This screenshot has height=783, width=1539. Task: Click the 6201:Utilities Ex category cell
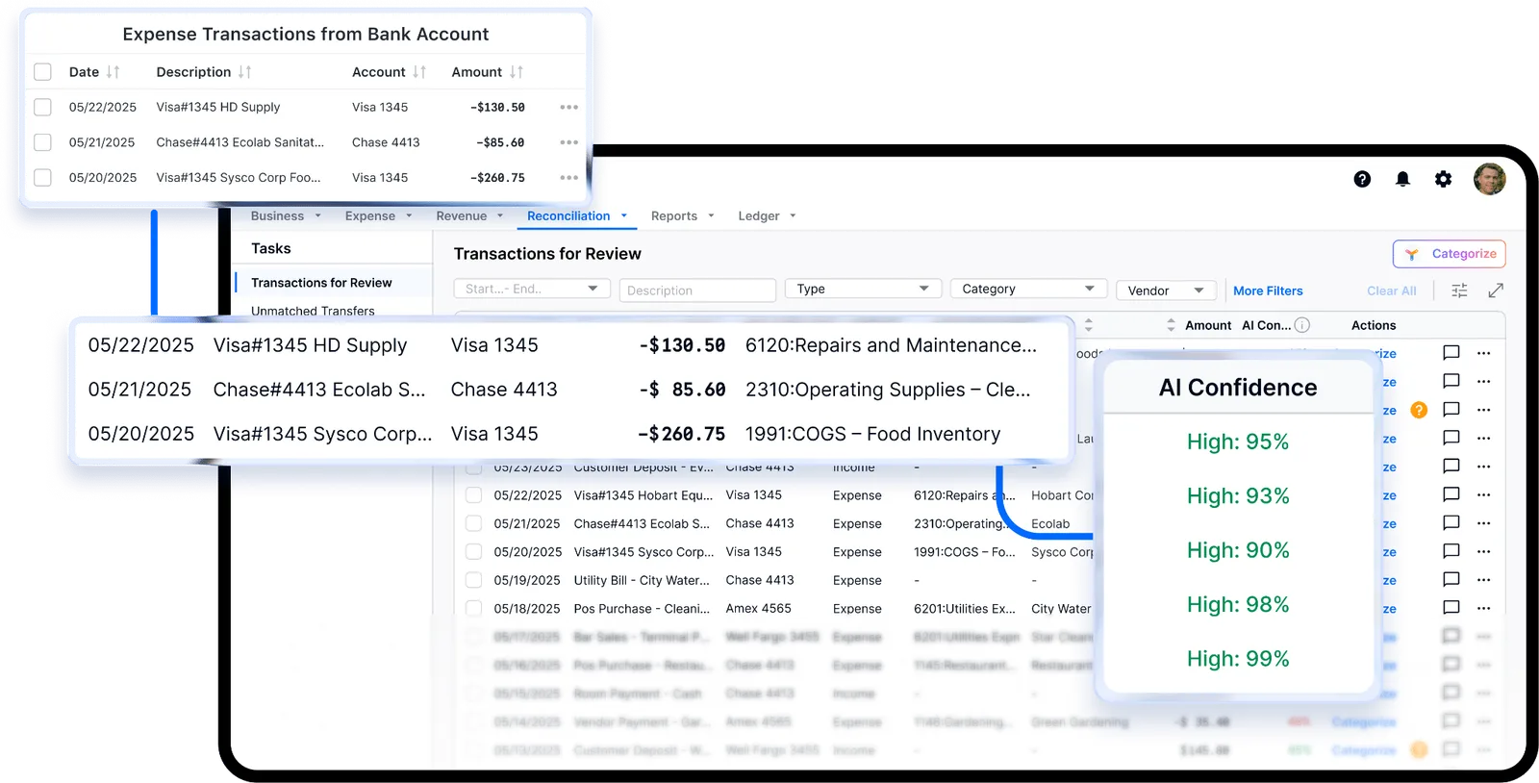coord(964,609)
